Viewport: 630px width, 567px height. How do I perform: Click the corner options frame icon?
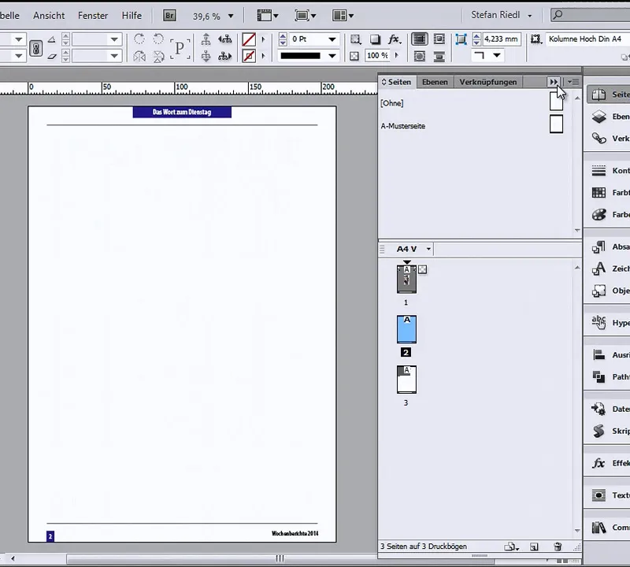click(x=461, y=39)
